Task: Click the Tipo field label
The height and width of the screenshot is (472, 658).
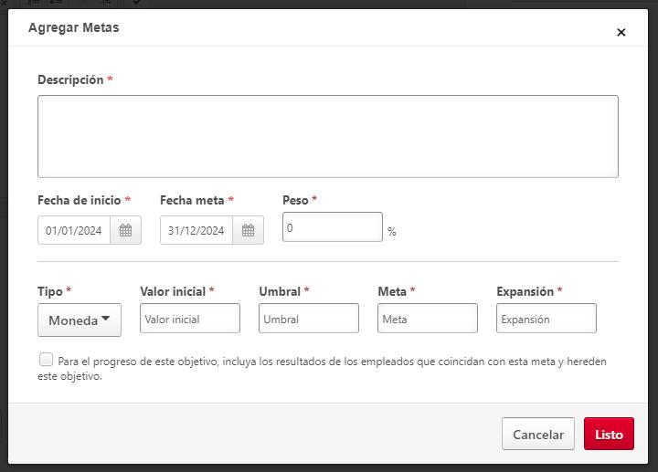Action: (50, 291)
